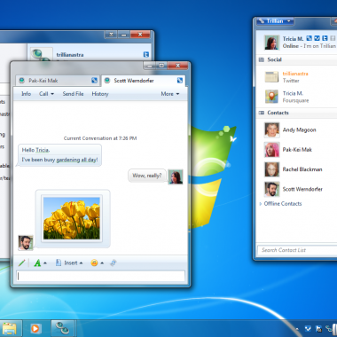Click Pak-Kei Mak's pink-haired avatar
Screen dimensions: 337x337
click(x=272, y=150)
